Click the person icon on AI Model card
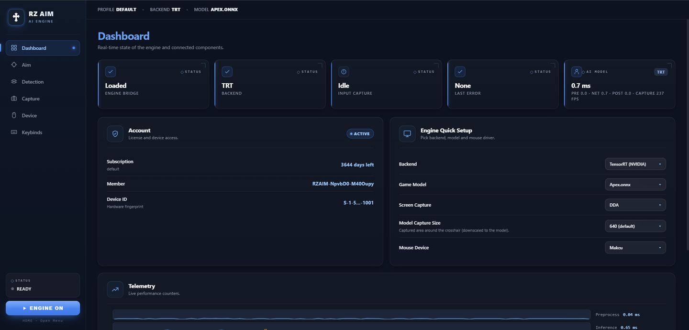The height and width of the screenshot is (330, 689). [577, 72]
